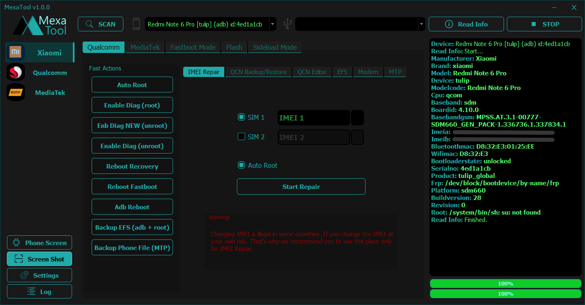Open the Phone Screen viewer
Image resolution: width=585 pixels, height=305 pixels.
(39, 243)
